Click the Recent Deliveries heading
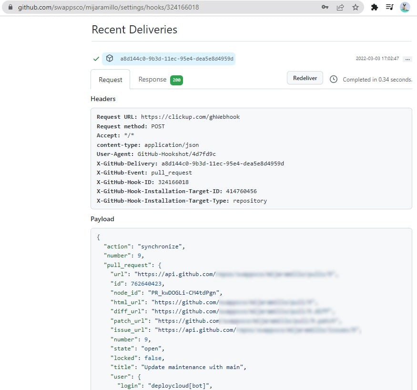417x390 pixels. [x=134, y=30]
